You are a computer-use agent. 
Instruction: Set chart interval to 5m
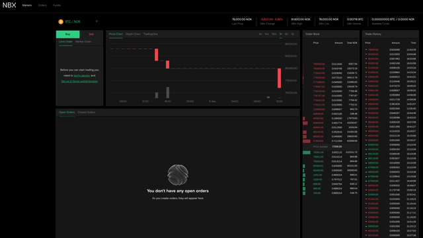[267, 34]
